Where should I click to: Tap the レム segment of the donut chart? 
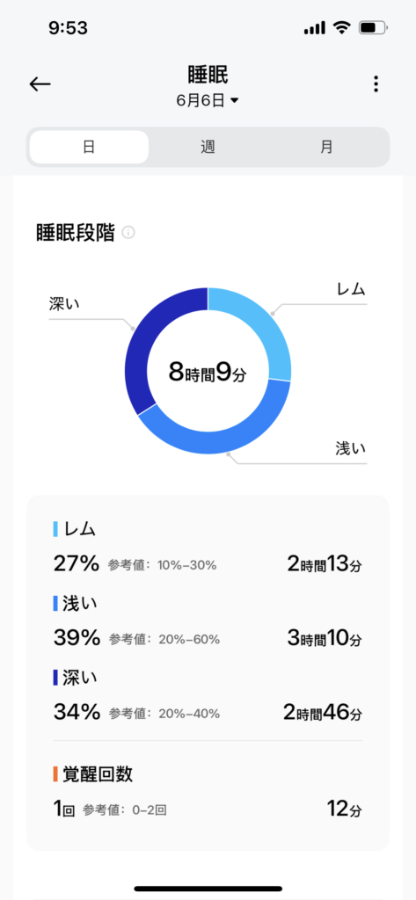click(264, 326)
